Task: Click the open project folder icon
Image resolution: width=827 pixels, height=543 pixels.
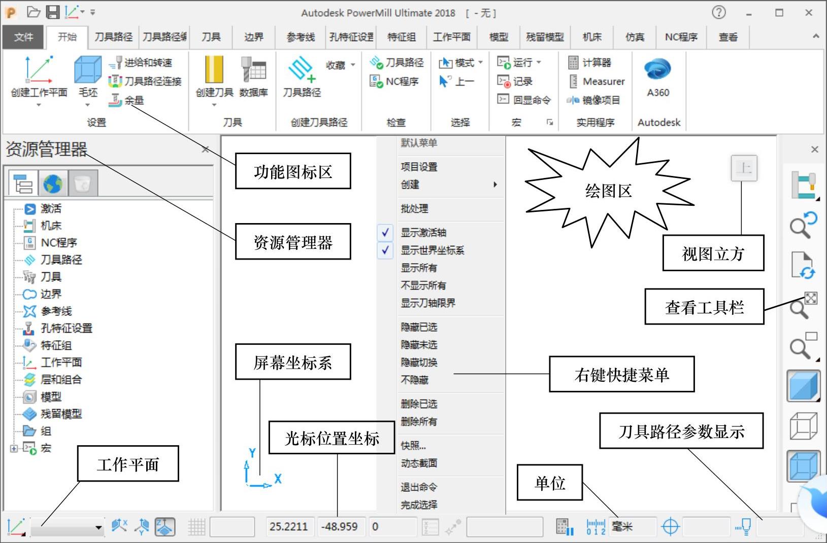Action: click(34, 12)
